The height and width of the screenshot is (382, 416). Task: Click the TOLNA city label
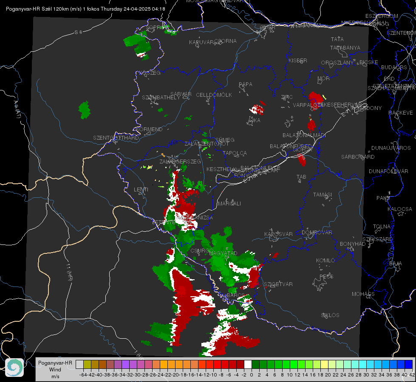(382, 227)
